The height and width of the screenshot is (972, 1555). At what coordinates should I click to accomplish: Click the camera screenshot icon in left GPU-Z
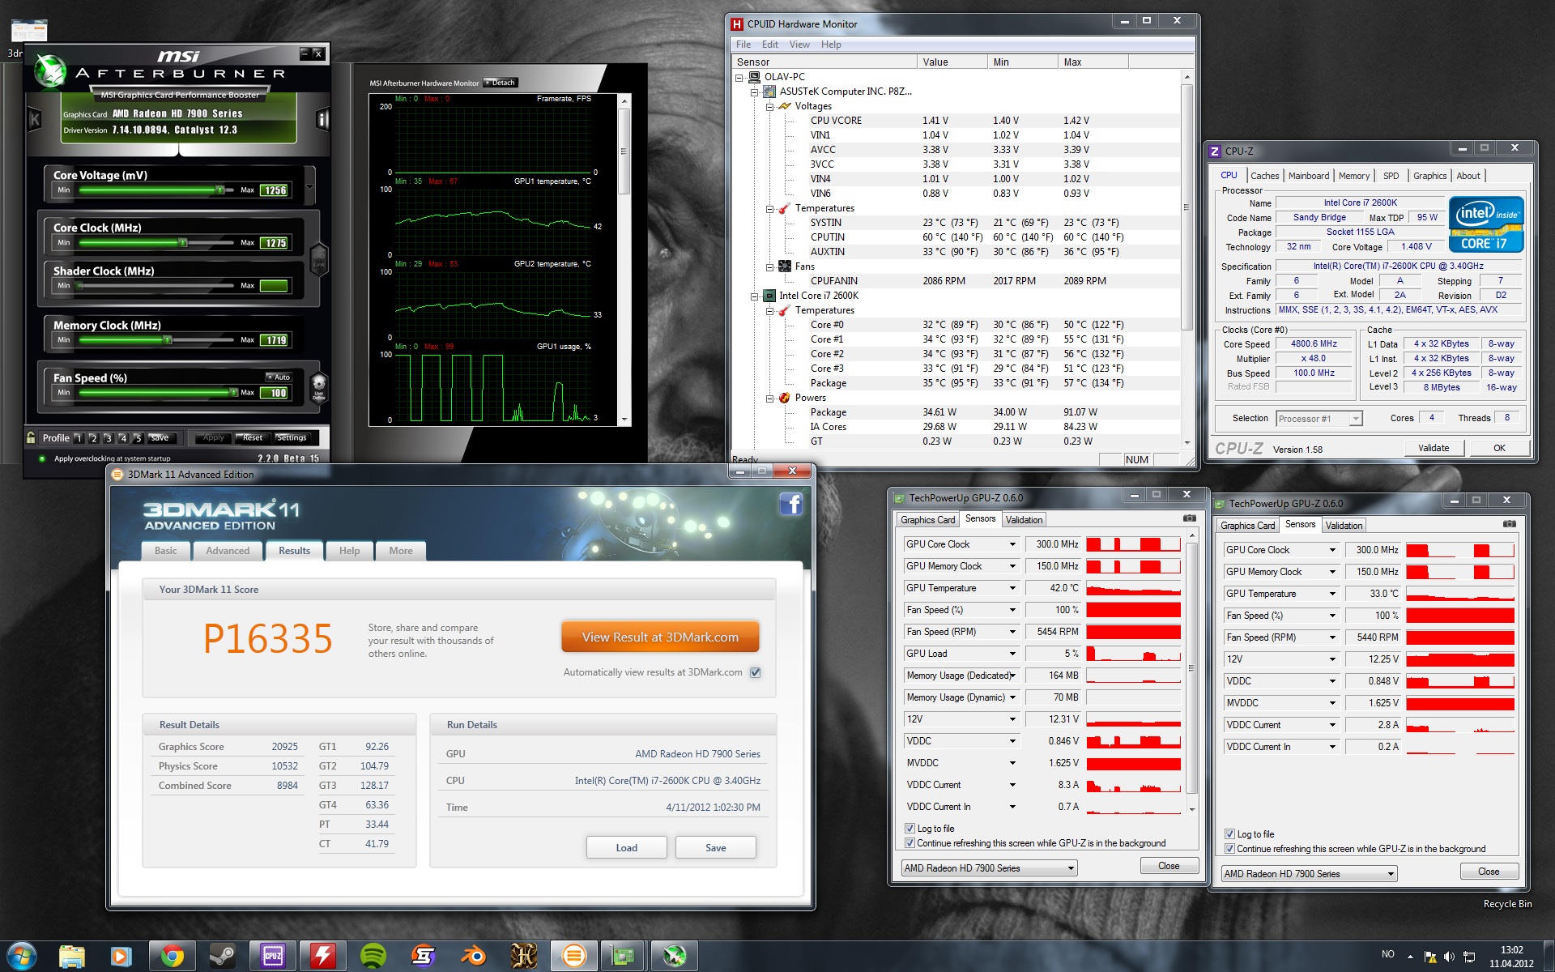tap(1189, 518)
